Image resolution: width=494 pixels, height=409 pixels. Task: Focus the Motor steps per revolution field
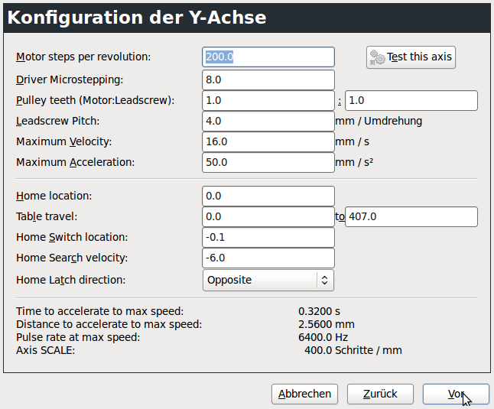click(x=268, y=57)
